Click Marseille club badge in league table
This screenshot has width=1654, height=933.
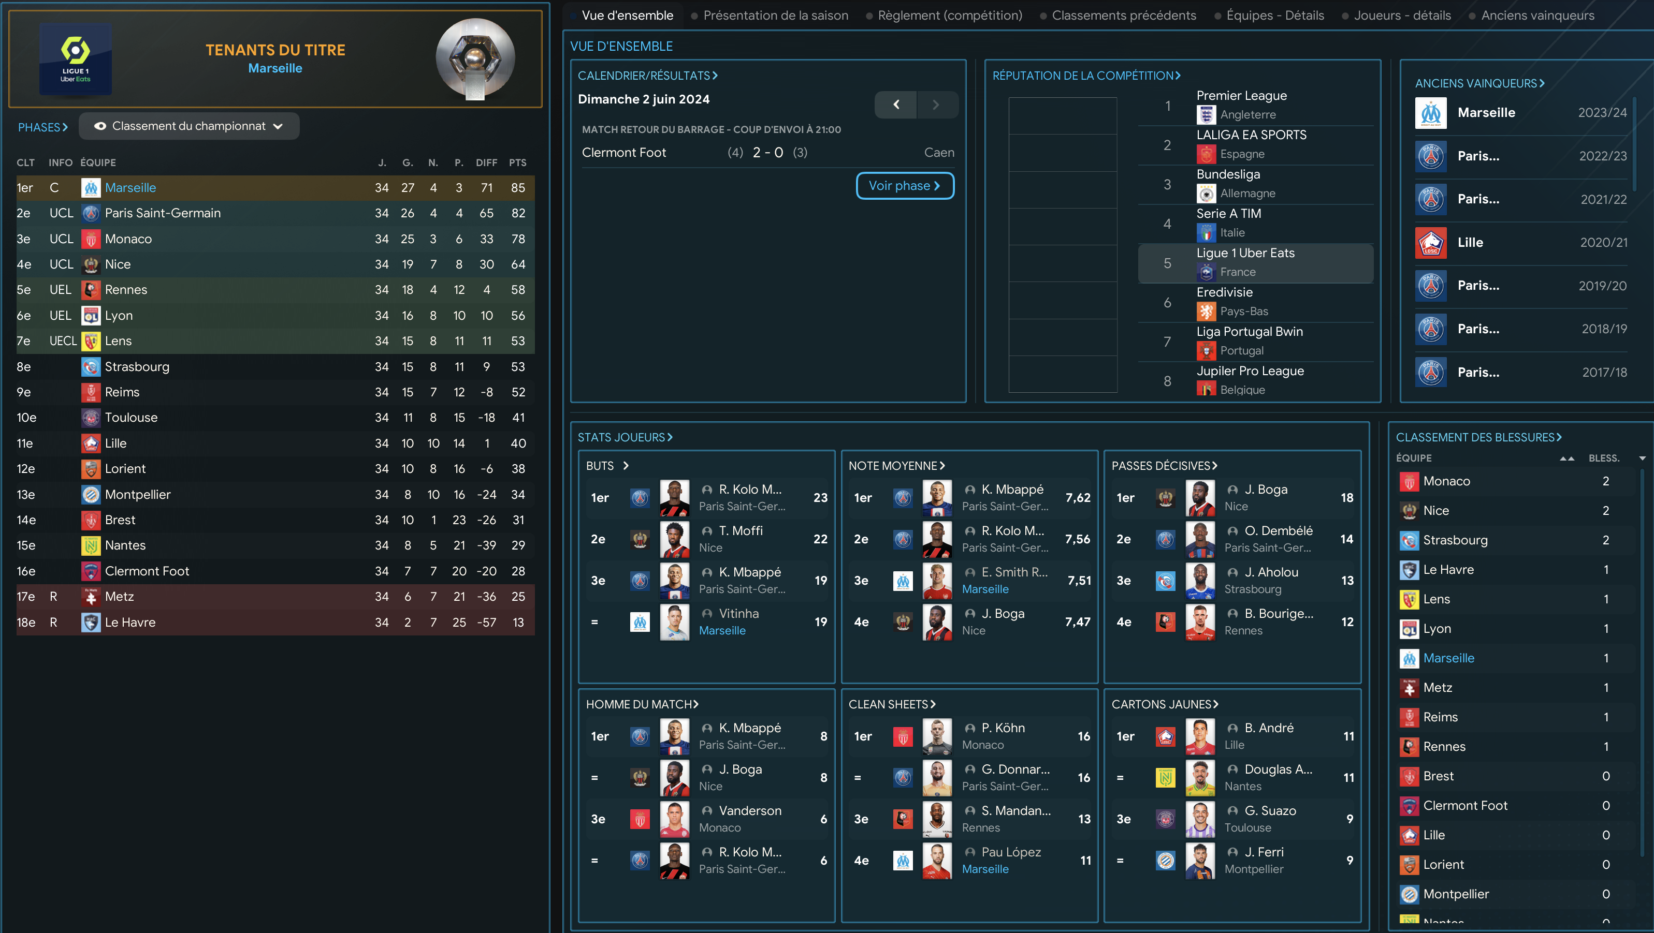(x=91, y=187)
